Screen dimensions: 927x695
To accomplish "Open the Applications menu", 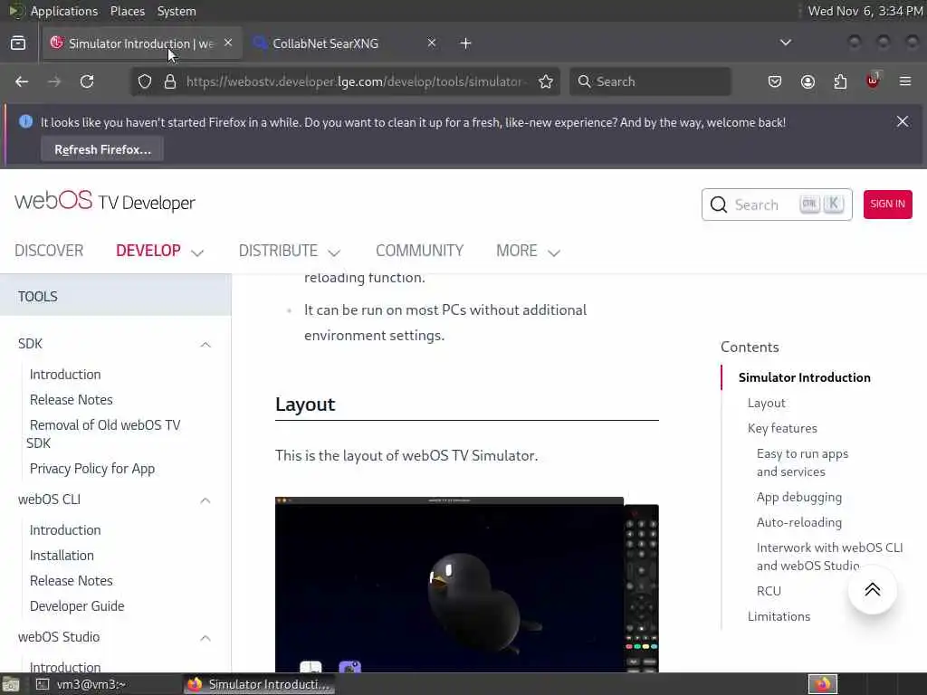I will pos(64,11).
